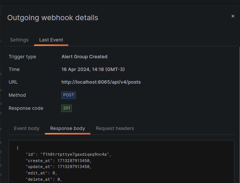Close the Outgoing webhook details drawer
240x183 pixels.
click(233, 16)
